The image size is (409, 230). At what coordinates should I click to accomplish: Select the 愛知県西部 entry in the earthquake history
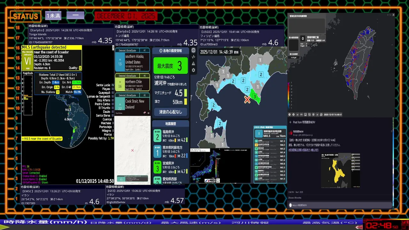click(x=171, y=180)
